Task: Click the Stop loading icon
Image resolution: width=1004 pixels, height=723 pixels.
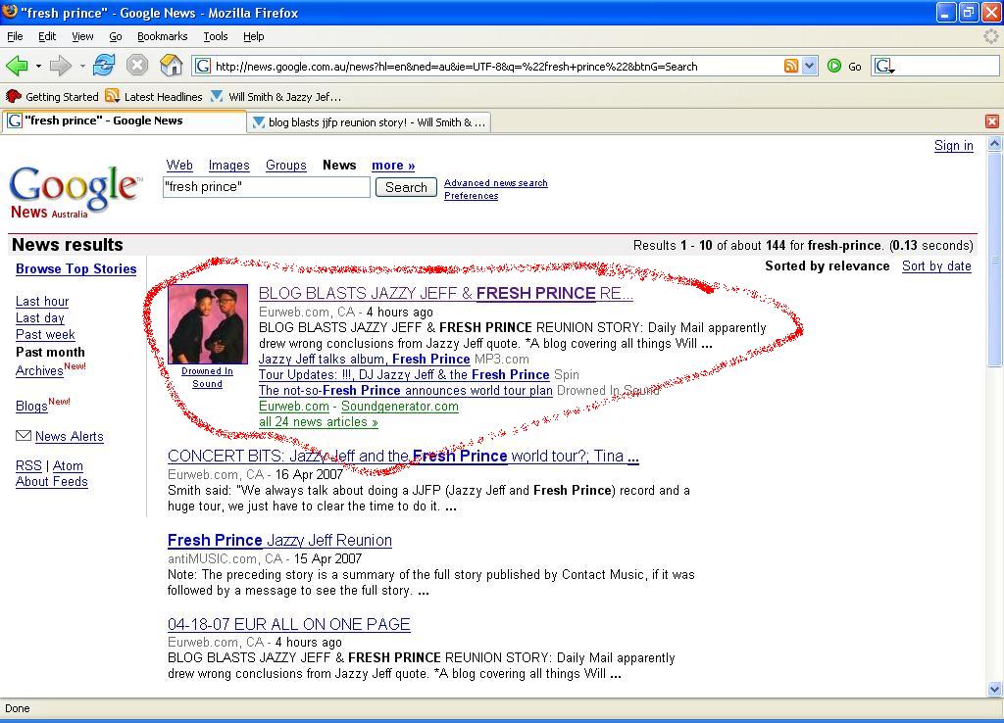Action: (137, 66)
